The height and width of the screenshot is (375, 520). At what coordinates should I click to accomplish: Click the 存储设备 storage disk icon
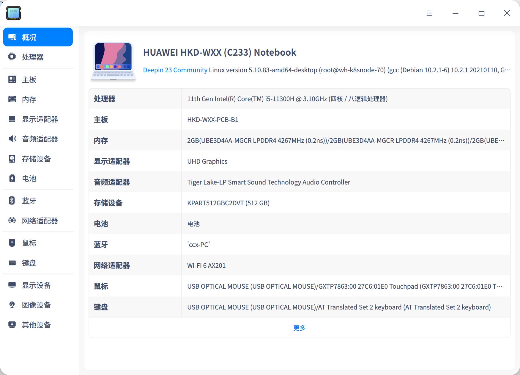[x=12, y=159]
